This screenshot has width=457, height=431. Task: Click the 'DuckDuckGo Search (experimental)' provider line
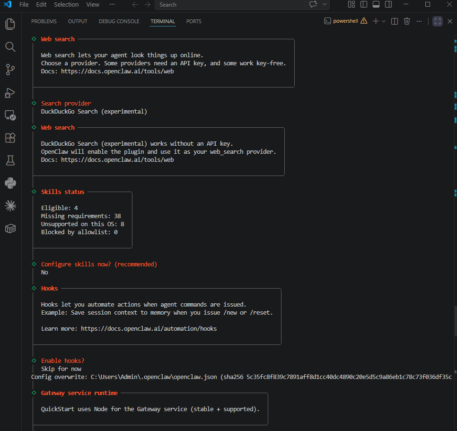pos(94,111)
